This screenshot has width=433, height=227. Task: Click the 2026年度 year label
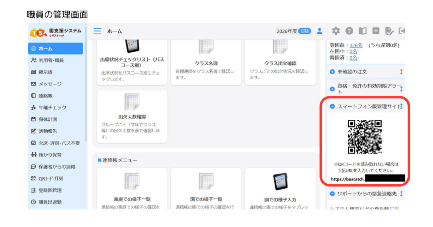(x=287, y=31)
